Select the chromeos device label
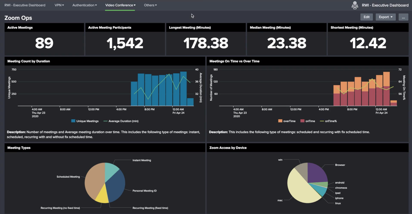Screen dimensions: 412x214 pyautogui.click(x=341, y=188)
